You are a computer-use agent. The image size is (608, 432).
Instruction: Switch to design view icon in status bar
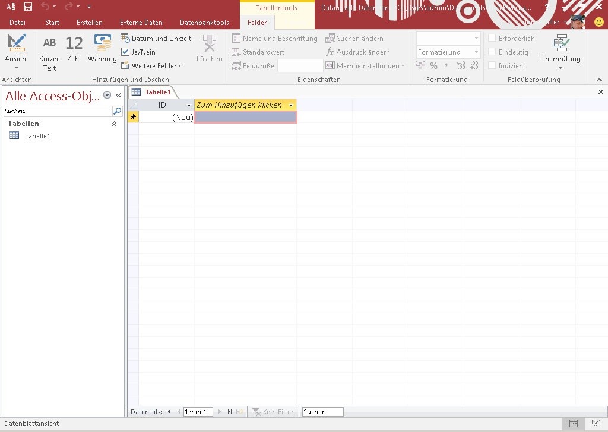coord(596,424)
